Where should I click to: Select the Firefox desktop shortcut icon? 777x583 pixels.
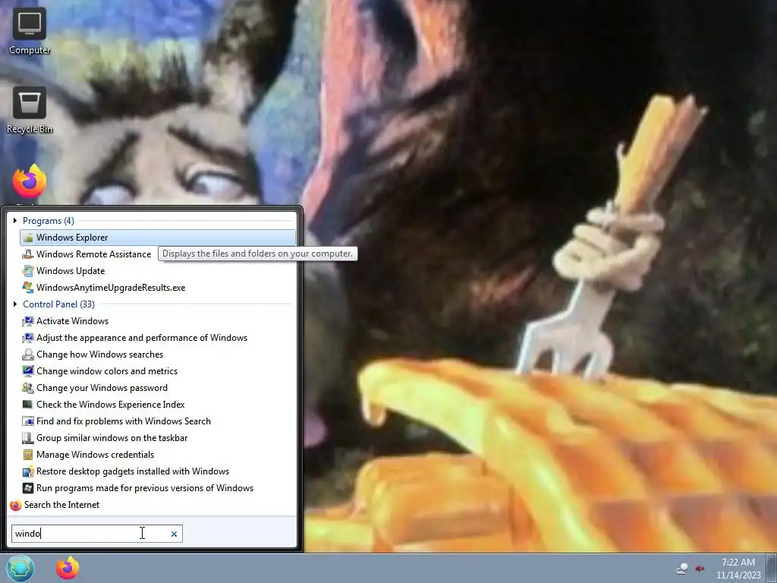point(30,182)
